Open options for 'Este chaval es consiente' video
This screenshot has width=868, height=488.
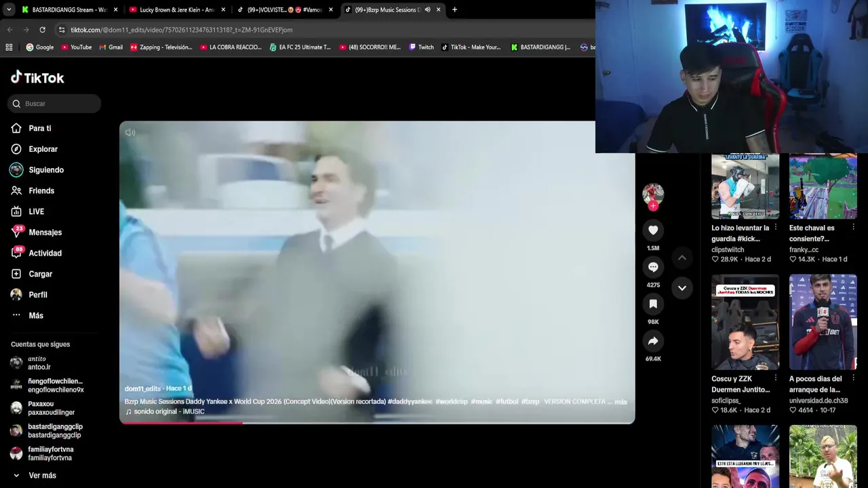pyautogui.click(x=853, y=228)
